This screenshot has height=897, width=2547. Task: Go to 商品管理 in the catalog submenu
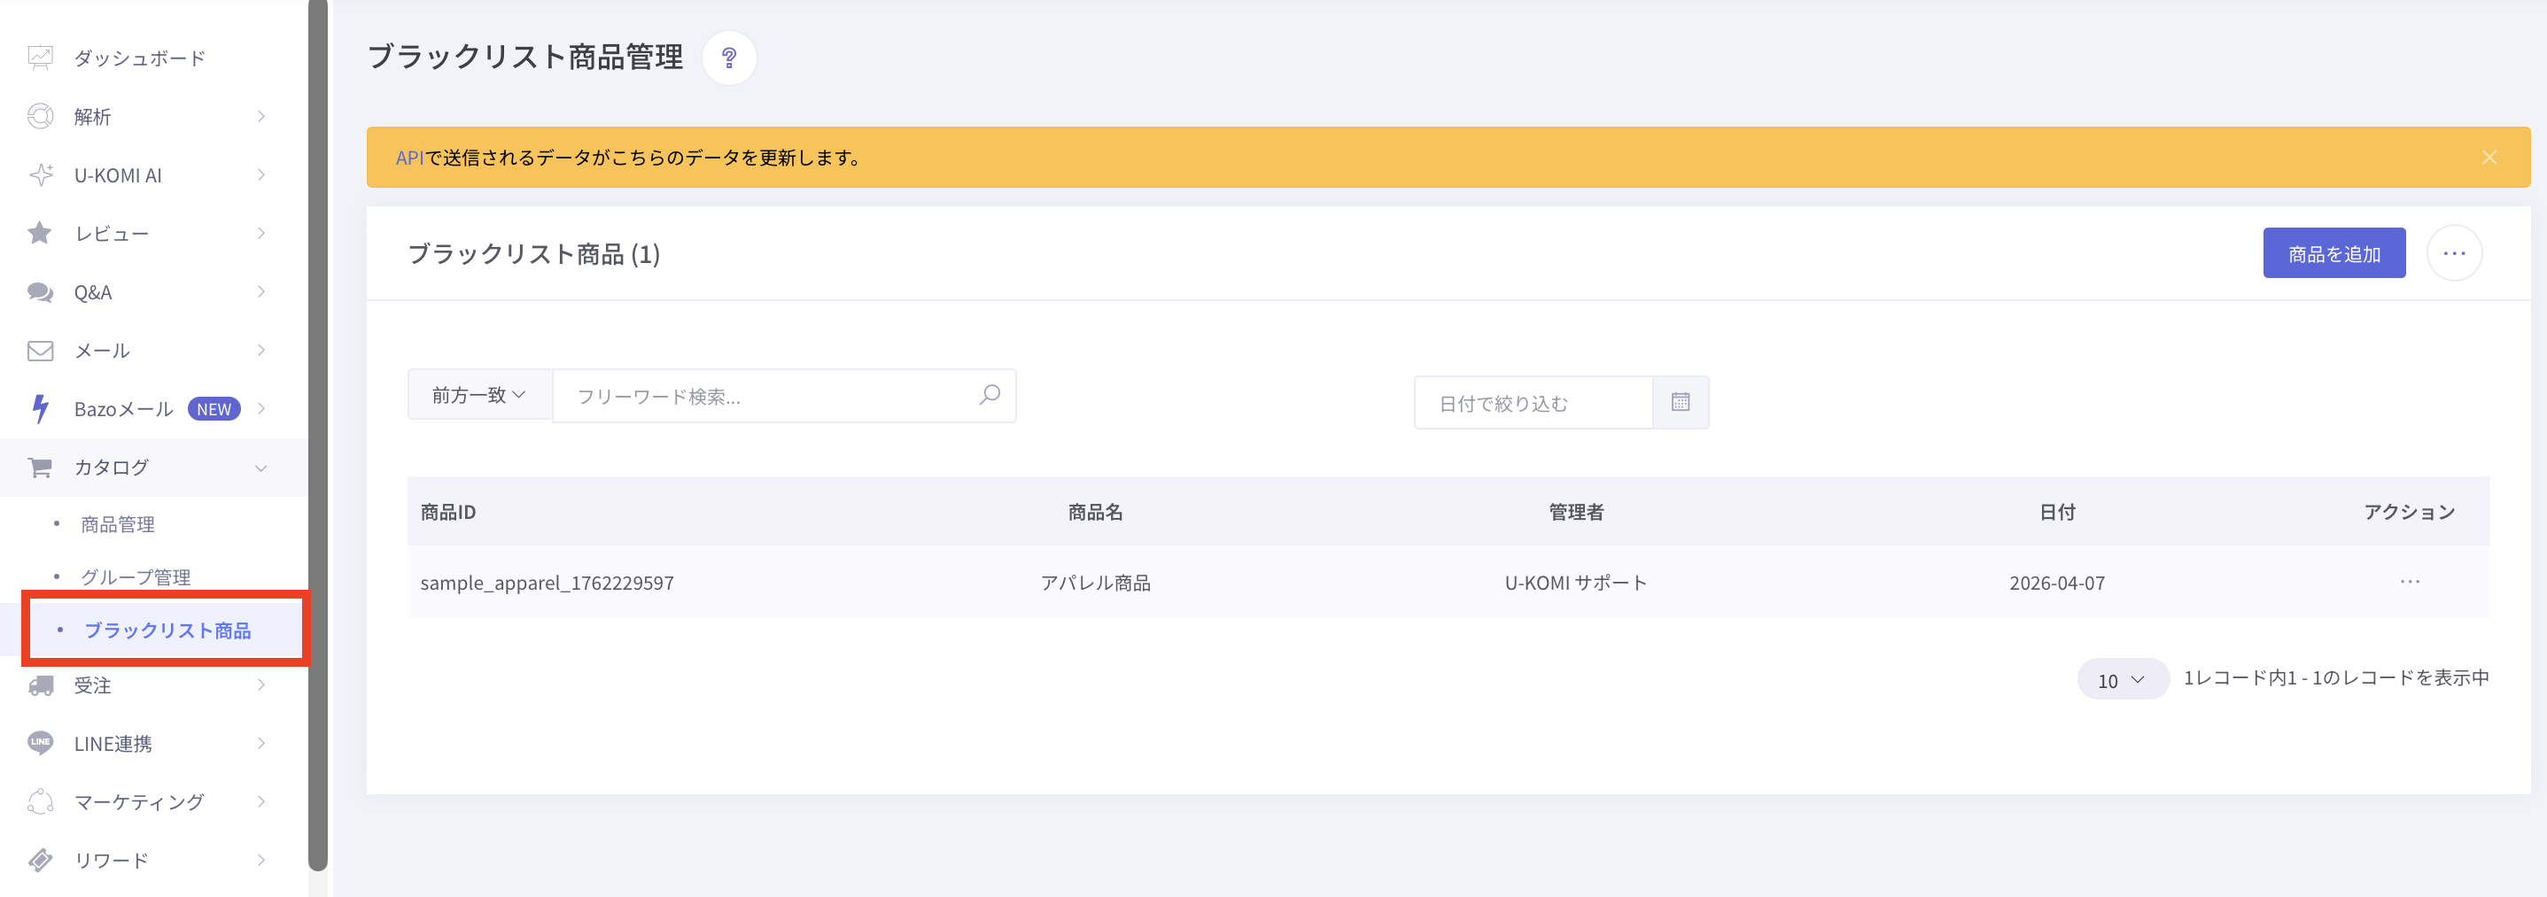coord(118,524)
